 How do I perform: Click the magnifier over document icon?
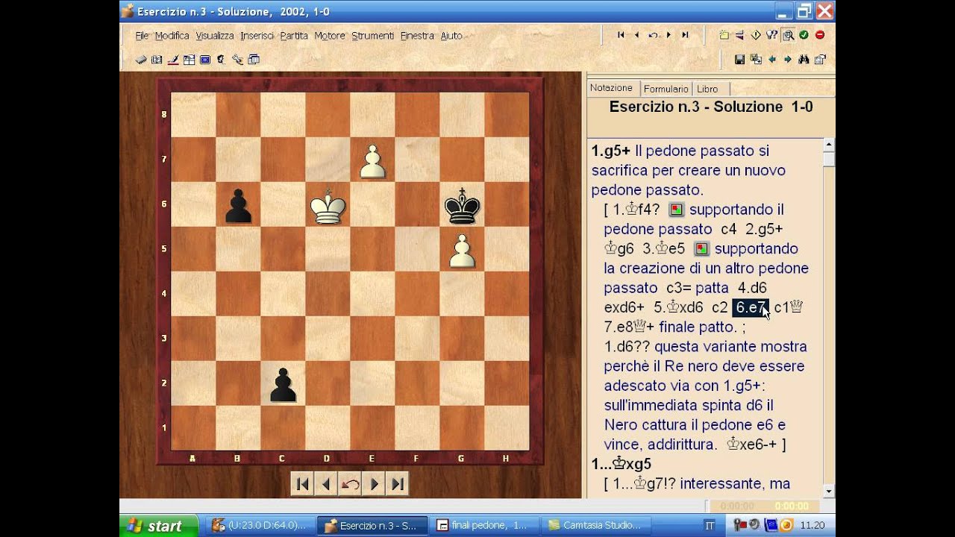[x=788, y=35]
